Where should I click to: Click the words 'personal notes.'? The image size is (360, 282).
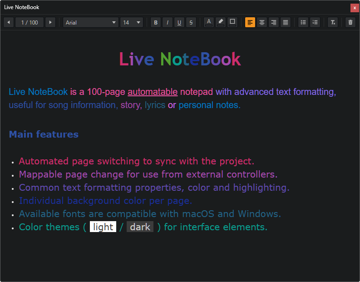(x=210, y=105)
